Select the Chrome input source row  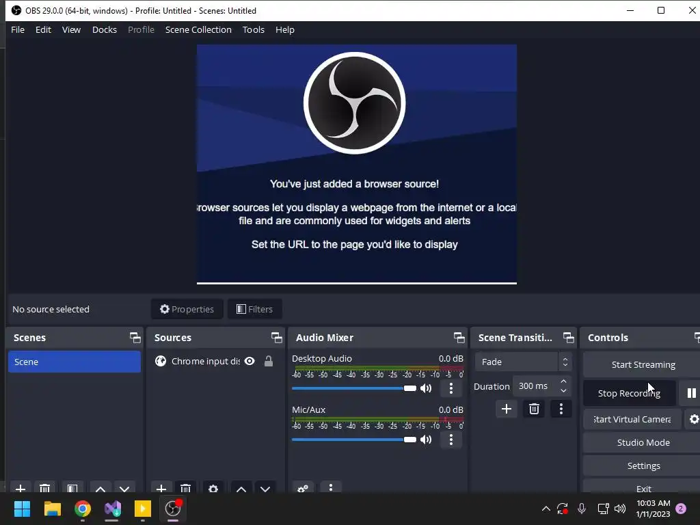point(215,361)
